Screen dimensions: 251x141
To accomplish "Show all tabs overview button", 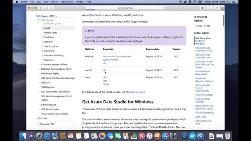I will pyautogui.click(x=216, y=8).
